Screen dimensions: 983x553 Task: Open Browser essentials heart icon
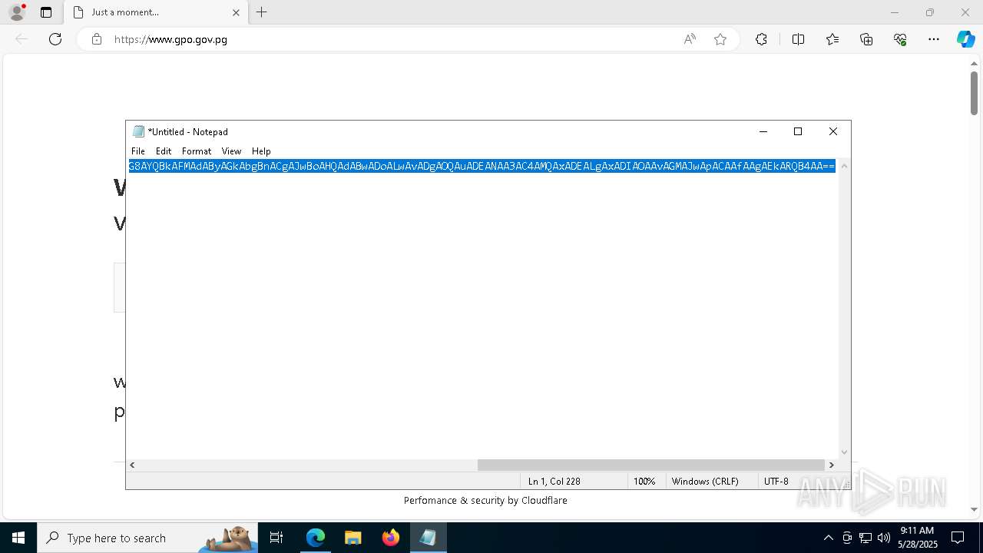click(x=900, y=39)
